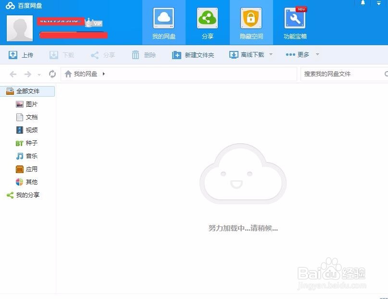Click the notification bell at top right
Screen dimensions: 388x299
[x=363, y=4]
